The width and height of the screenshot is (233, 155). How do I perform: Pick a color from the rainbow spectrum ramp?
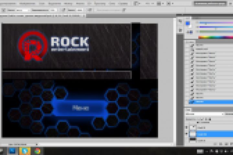pyautogui.click(x=216, y=37)
